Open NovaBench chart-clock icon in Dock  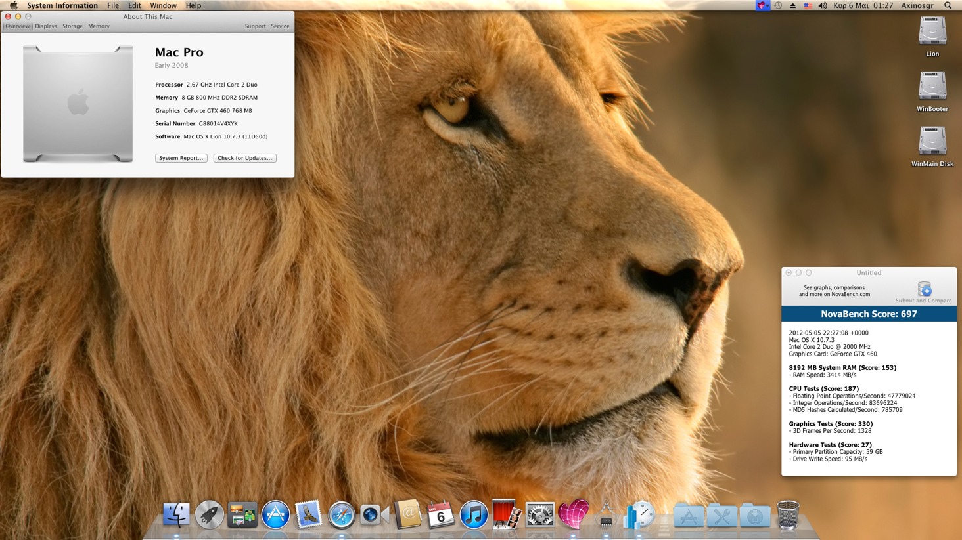point(639,514)
